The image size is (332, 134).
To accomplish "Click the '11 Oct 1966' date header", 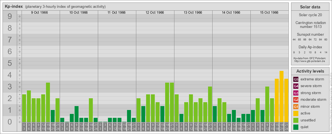I will (116, 13).
